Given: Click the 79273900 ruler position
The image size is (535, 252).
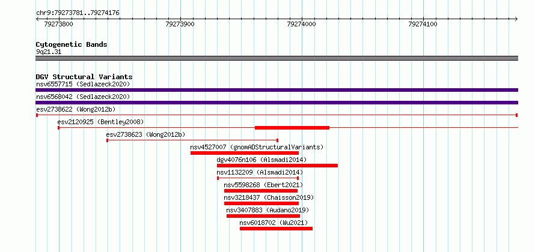Looking at the screenshot, I should [180, 24].
